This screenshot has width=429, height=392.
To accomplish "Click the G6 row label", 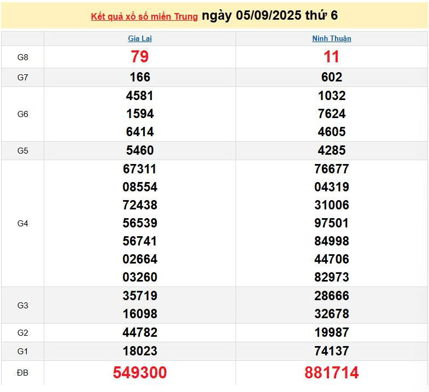I will 23,114.
